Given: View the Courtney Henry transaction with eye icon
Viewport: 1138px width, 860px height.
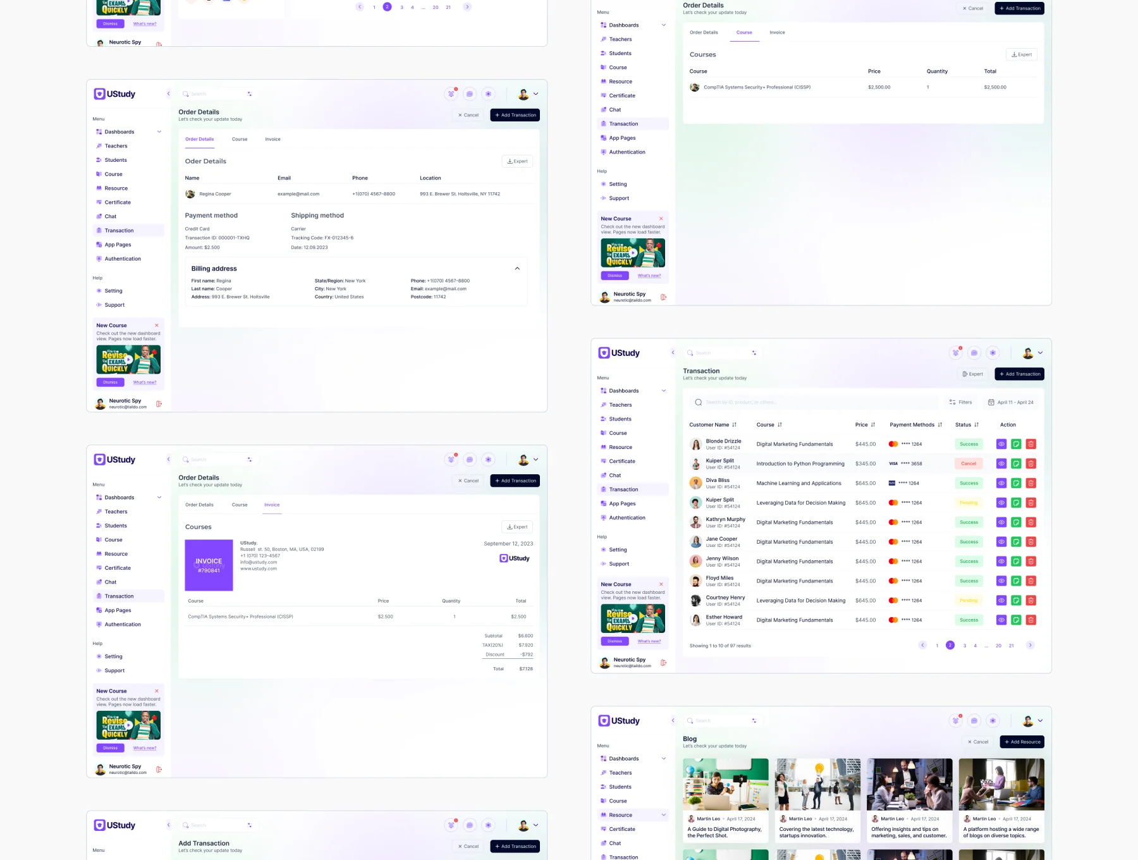Looking at the screenshot, I should coord(1001,601).
